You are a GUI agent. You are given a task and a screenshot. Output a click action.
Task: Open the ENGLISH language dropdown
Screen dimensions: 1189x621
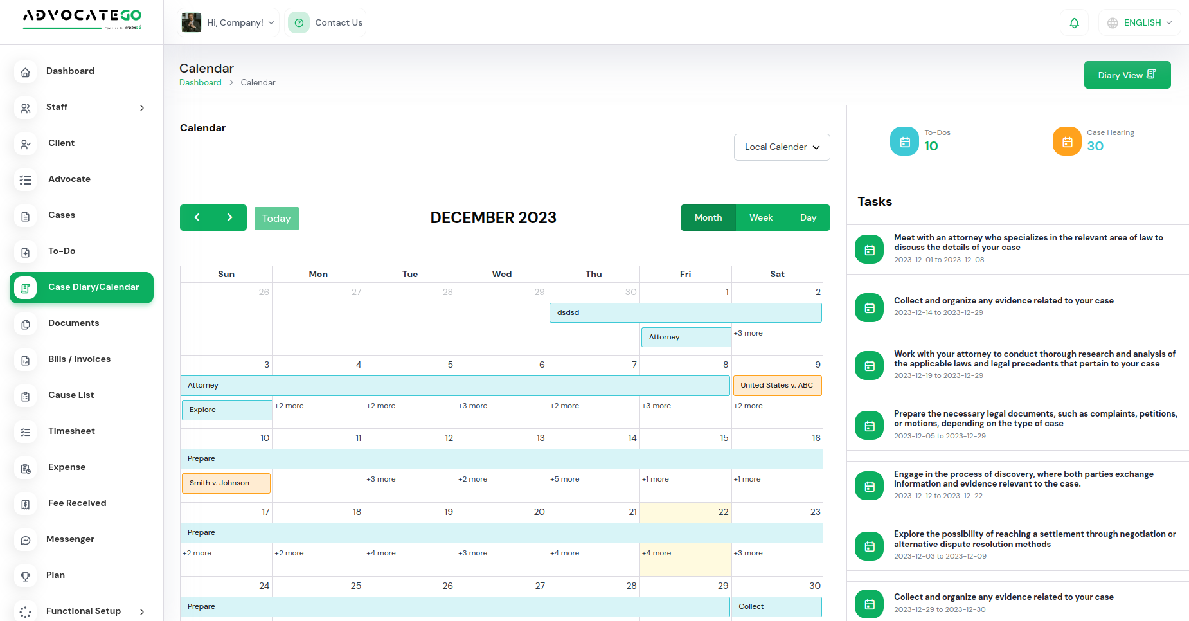(1140, 22)
